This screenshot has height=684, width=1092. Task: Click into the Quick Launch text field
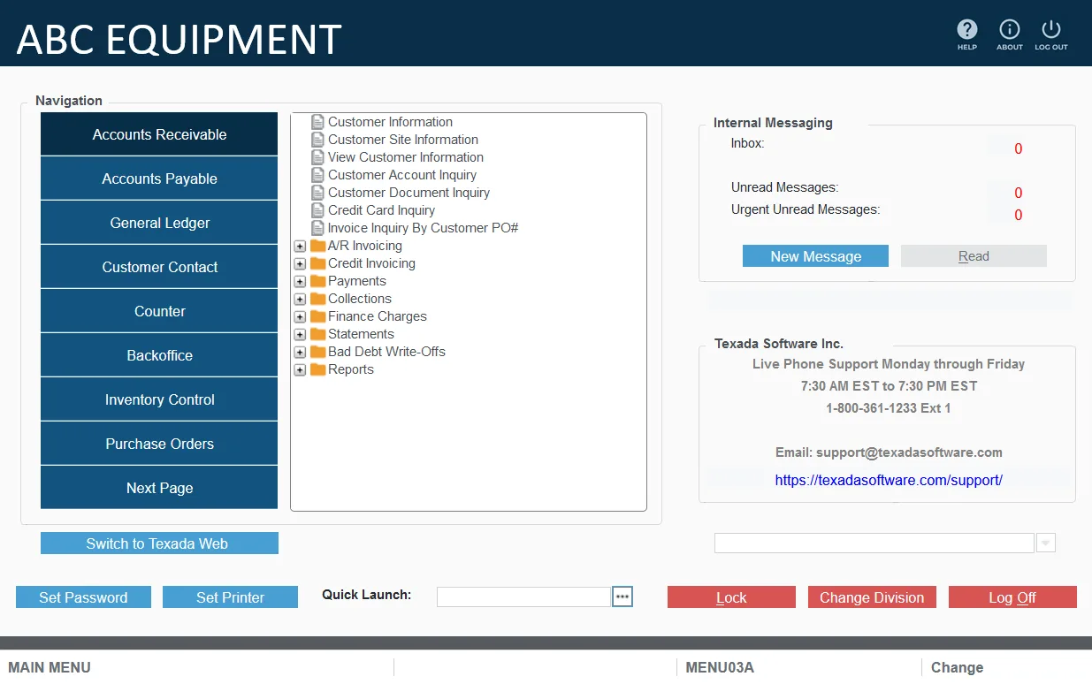[x=523, y=597]
